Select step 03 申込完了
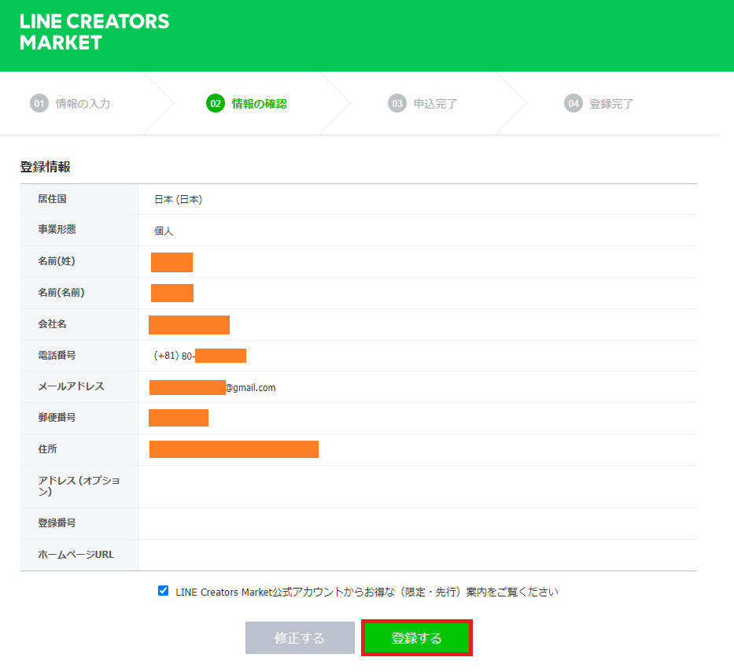The image size is (734, 672). point(422,104)
